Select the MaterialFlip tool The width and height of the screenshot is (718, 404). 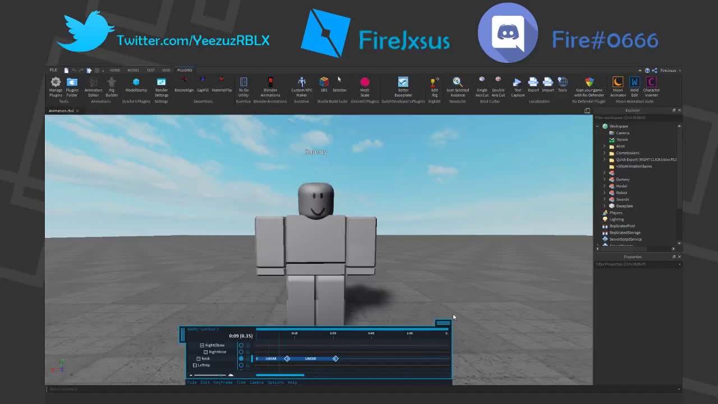(222, 84)
